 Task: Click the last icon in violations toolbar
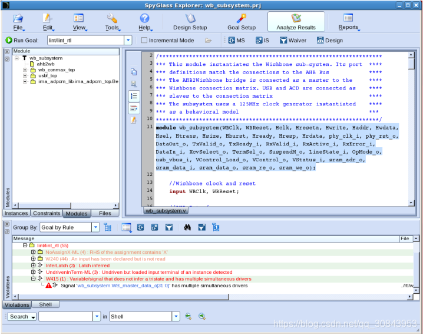pyautogui.click(x=216, y=227)
